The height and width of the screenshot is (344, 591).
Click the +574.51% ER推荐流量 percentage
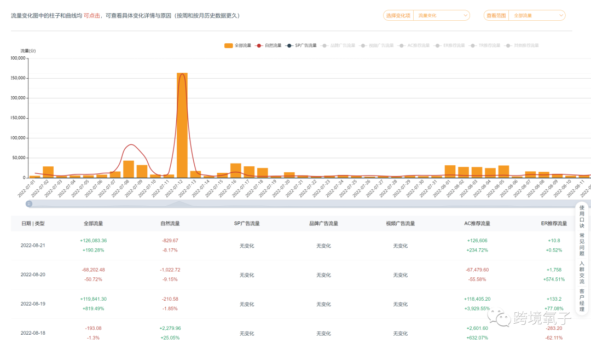click(554, 279)
